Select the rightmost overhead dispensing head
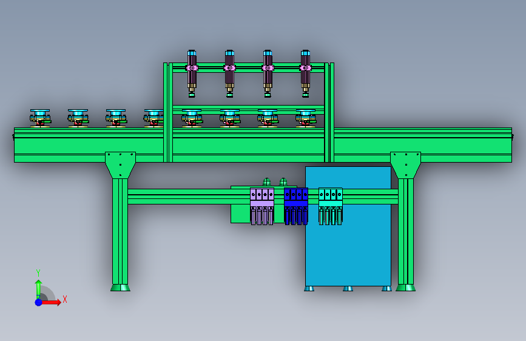The width and height of the screenshot is (526, 341). tap(305, 74)
